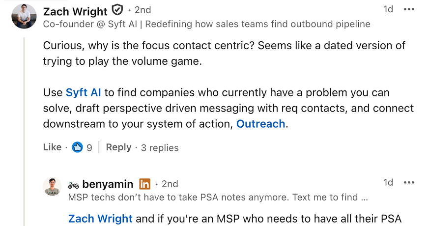This screenshot has width=429, height=226.
Task: Reply to Zach Wright's comment
Action: pyautogui.click(x=118, y=147)
